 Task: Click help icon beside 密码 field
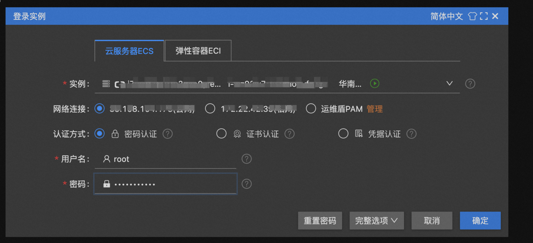click(247, 184)
